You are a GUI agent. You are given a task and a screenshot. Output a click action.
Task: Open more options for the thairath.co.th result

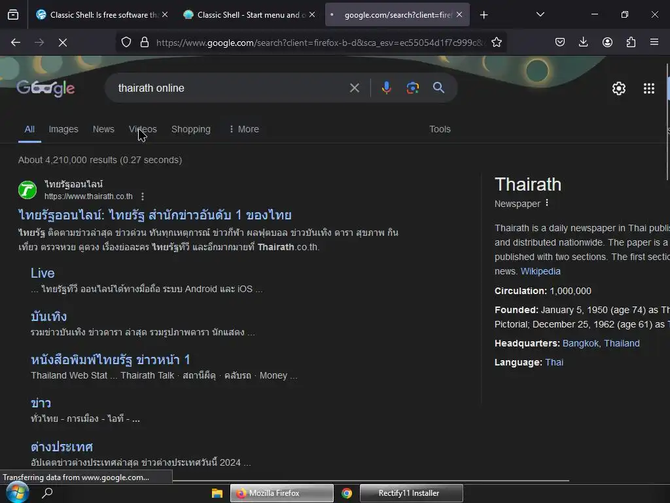tap(142, 196)
